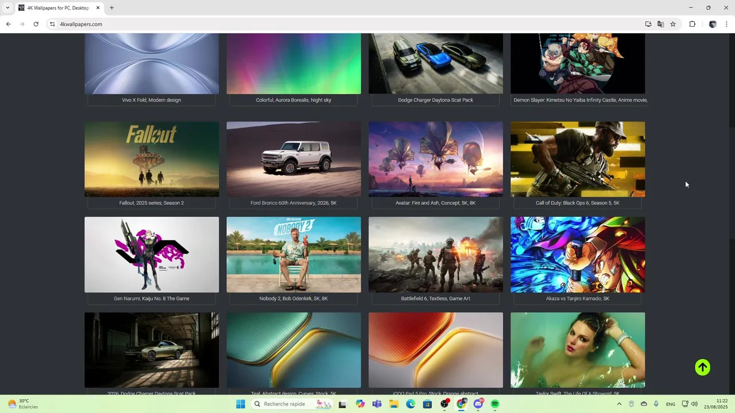The width and height of the screenshot is (735, 413).
Task: Open the Taylor Swift wallpaper thumbnail
Action: (578, 350)
